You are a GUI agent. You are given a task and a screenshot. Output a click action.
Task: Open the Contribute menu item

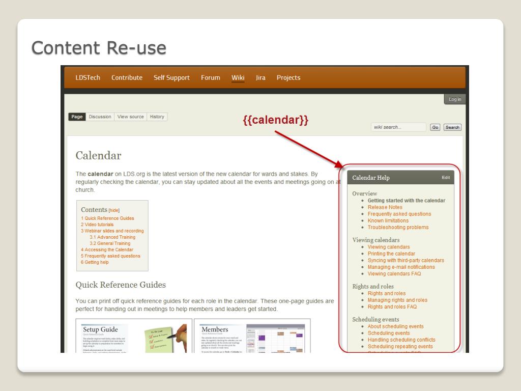tap(127, 77)
